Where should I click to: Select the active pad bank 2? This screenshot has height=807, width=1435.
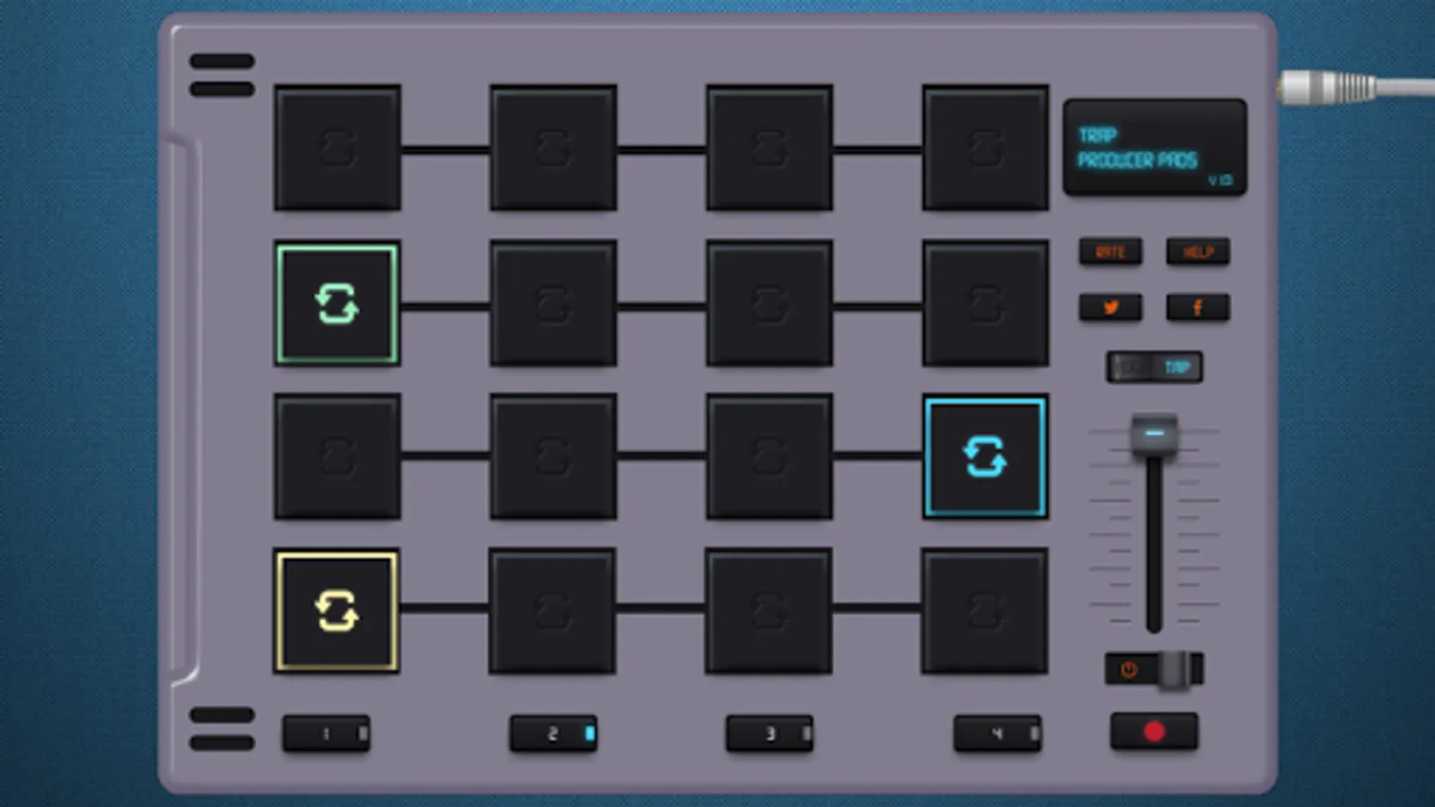coord(553,733)
